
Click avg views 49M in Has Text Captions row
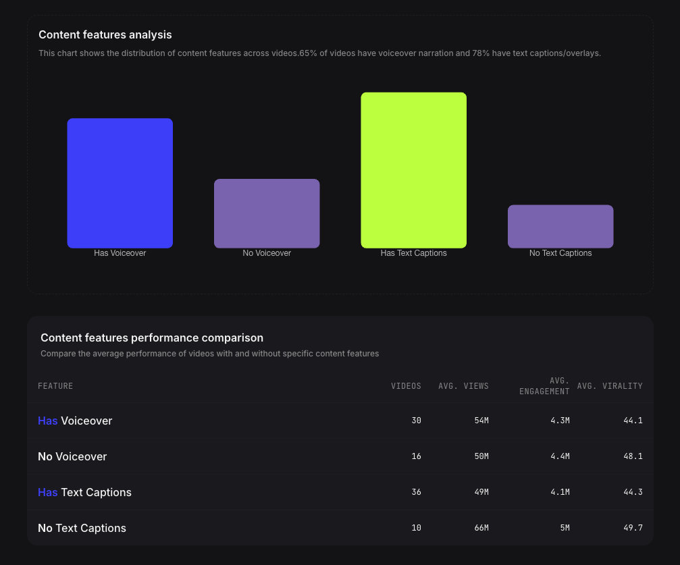coord(481,491)
